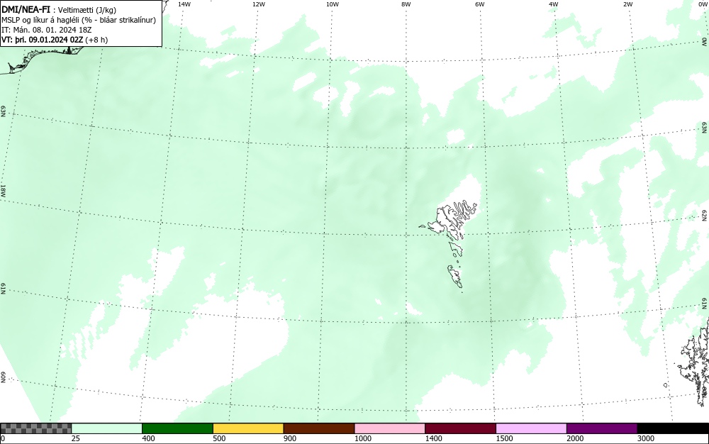Screen dimensions: 709x444
Task: Click the legend value "500"
Action: pos(219,438)
